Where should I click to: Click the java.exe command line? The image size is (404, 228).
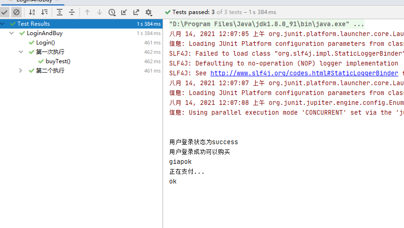[x=266, y=24]
